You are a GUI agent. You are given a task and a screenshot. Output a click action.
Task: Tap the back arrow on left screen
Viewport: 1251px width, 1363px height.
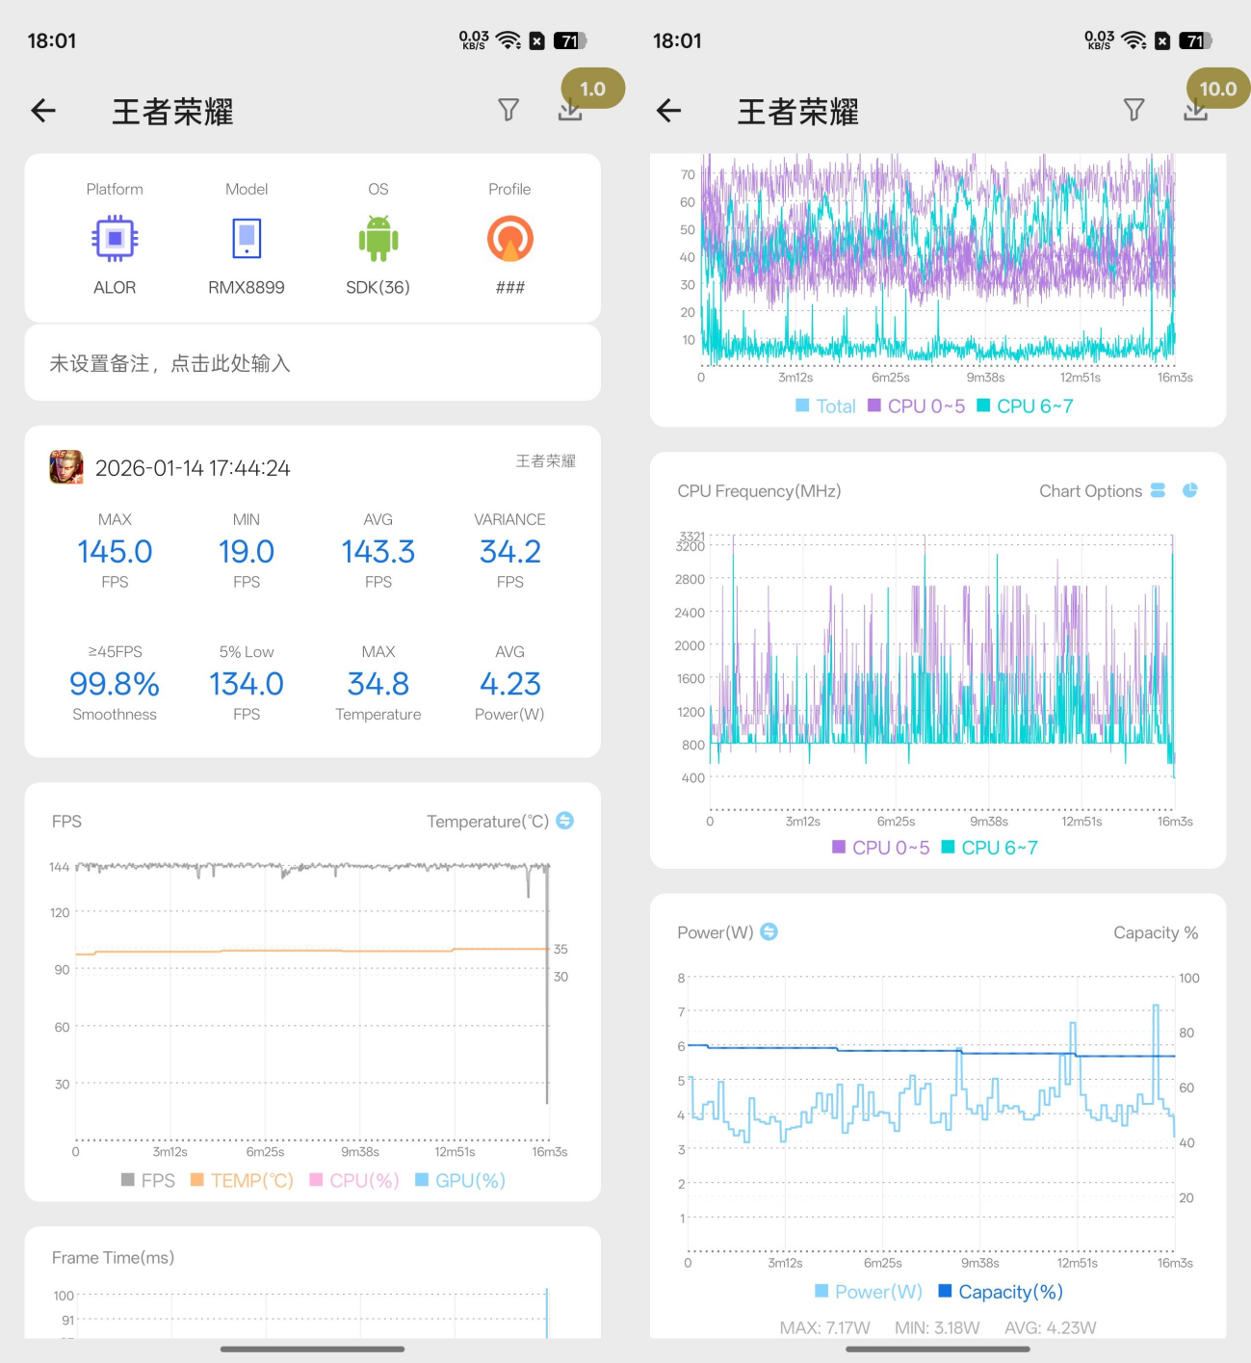(x=43, y=111)
